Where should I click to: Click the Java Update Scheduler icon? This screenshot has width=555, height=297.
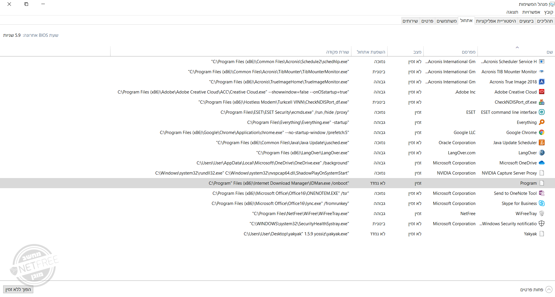point(542,143)
